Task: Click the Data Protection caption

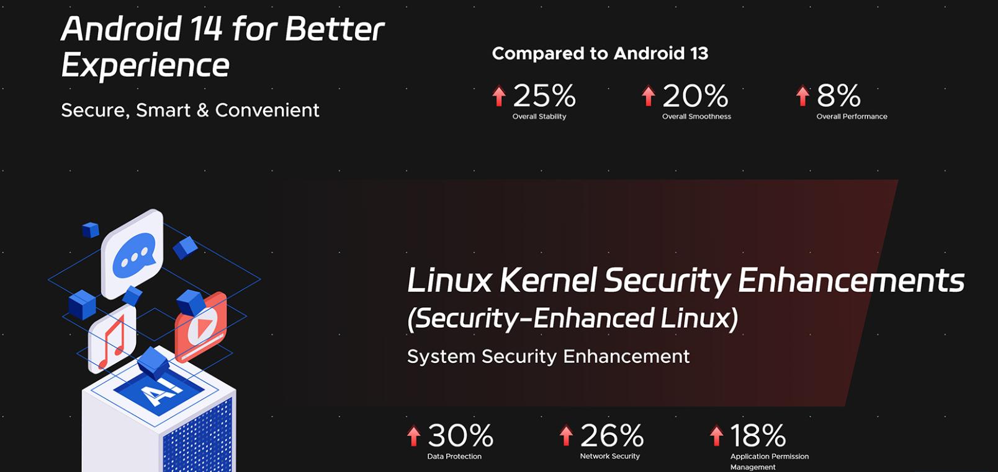Action: pos(454,457)
